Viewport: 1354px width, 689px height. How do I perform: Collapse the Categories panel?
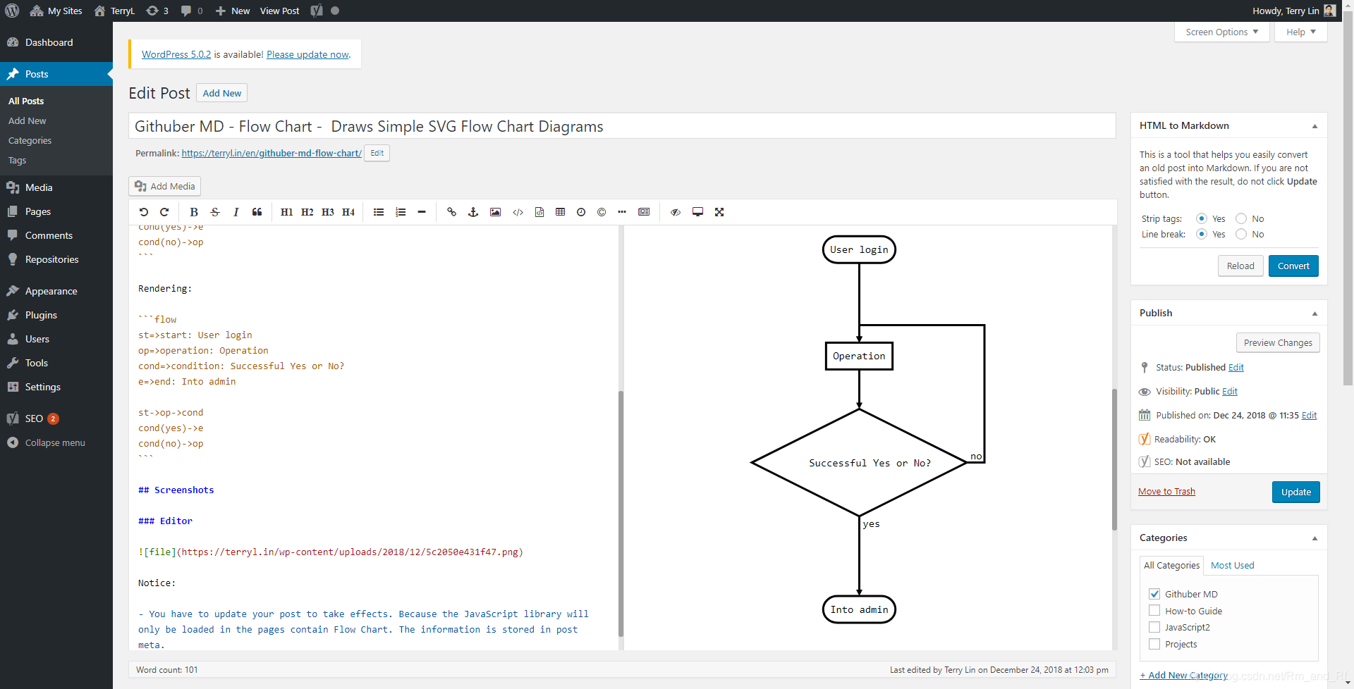click(1315, 538)
